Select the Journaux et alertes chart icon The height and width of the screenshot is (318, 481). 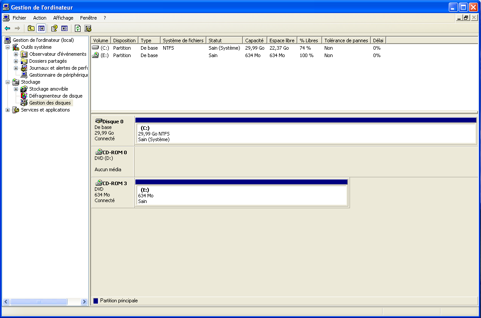(24, 68)
